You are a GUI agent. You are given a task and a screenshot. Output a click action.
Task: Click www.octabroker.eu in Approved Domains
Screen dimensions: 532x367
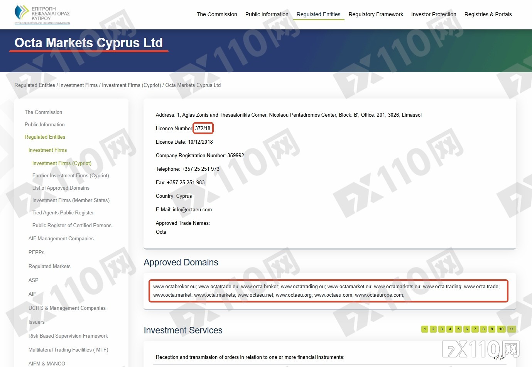[174, 286]
